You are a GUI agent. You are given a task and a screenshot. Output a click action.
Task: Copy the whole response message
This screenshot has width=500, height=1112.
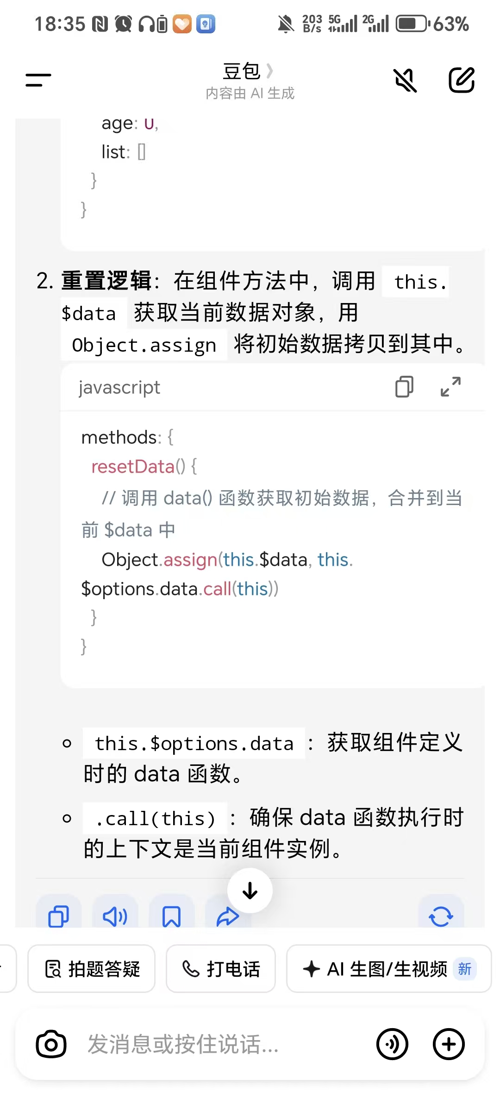point(59,916)
